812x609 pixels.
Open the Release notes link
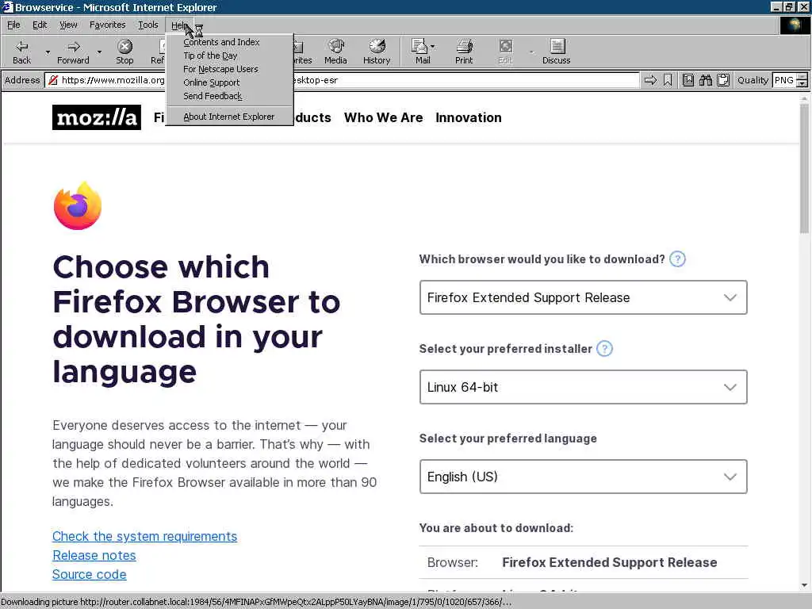(94, 555)
